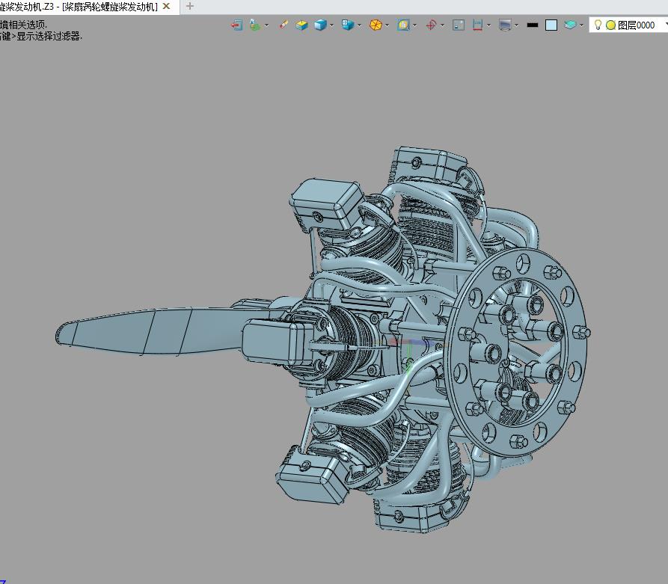Open the 图层0000 layer selector
The width and height of the screenshot is (668, 584).
point(629,25)
